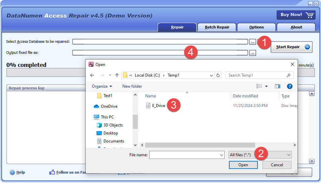Screen dimensions: 321x183
Task: Select the Test1 folder in tree
Action: [108, 96]
